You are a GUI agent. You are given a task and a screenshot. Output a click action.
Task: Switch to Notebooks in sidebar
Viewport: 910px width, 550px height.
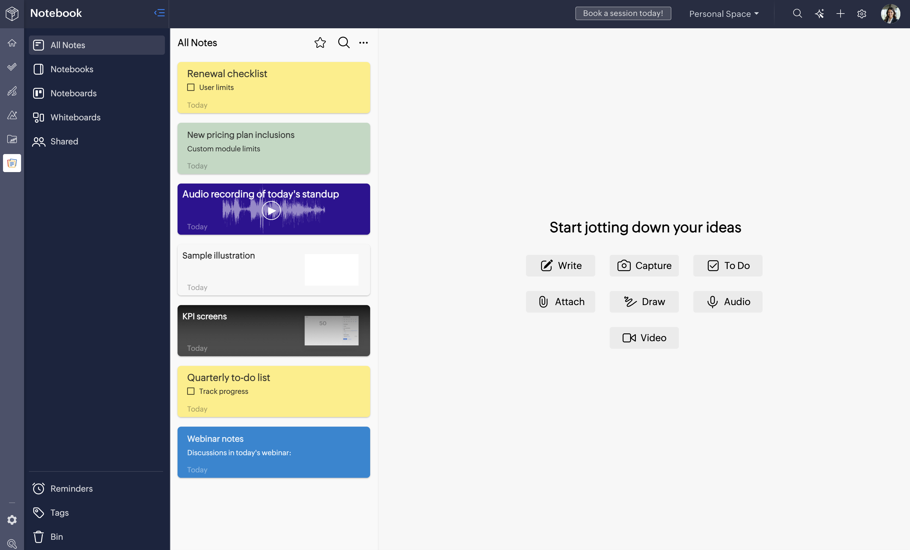72,69
